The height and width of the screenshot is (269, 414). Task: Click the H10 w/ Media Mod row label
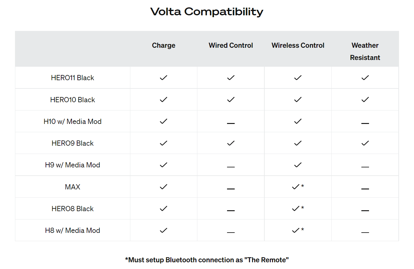pos(73,121)
